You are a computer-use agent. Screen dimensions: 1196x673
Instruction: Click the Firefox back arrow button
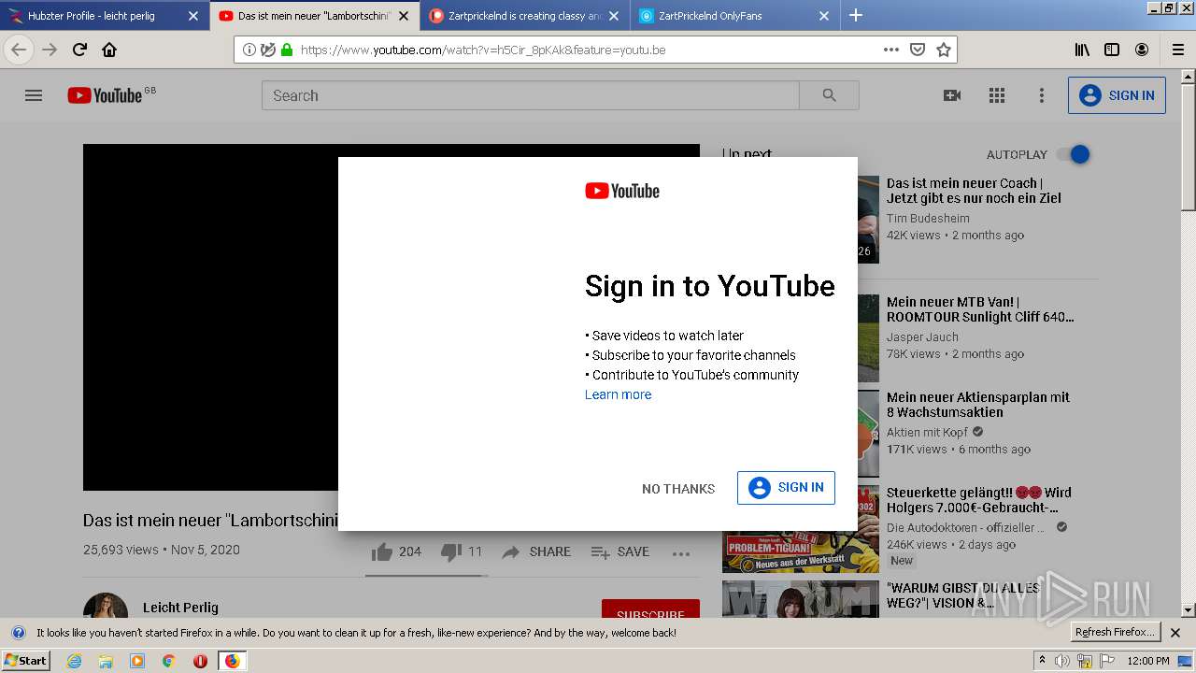click(x=19, y=50)
